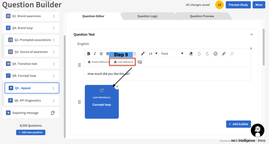Insert an image into question text

tap(140, 62)
